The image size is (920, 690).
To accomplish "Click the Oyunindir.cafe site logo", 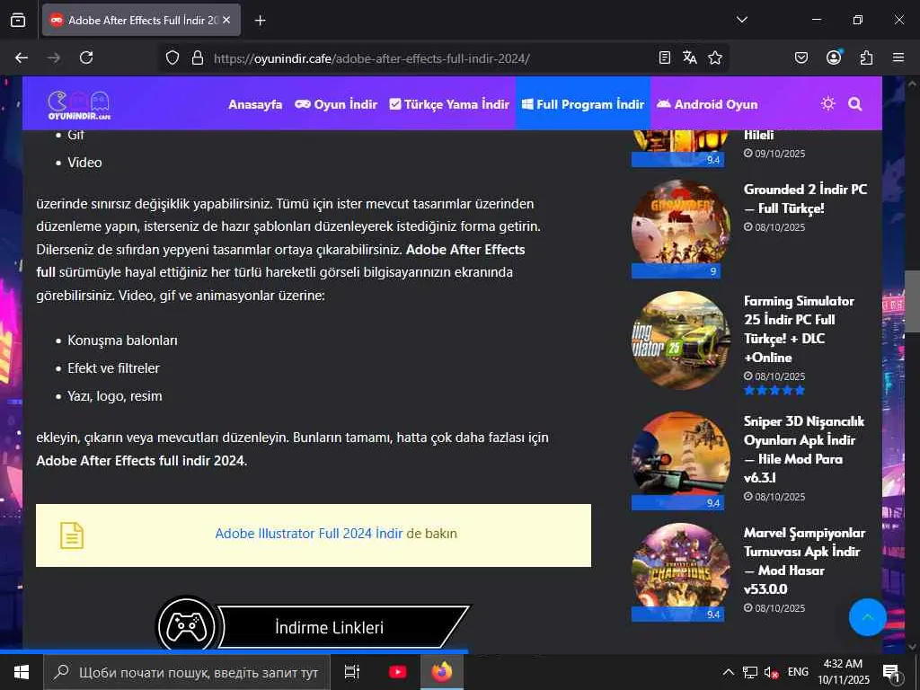I will (79, 104).
